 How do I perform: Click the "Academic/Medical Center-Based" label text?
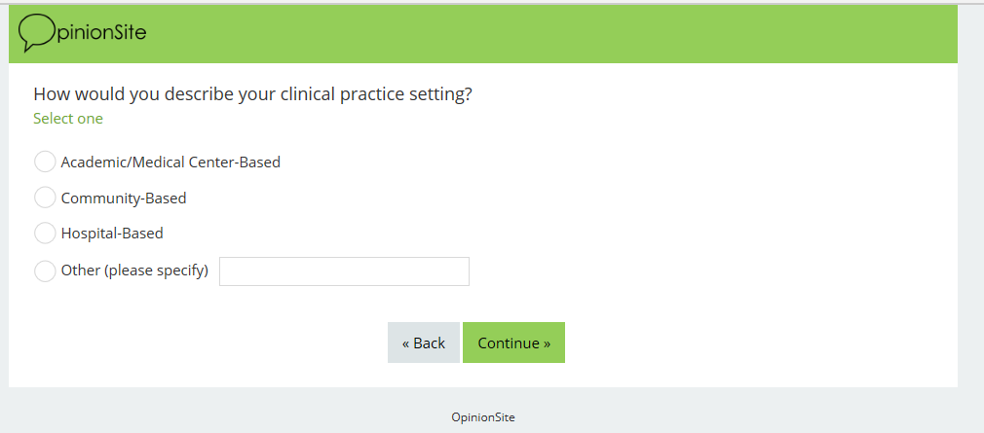(170, 162)
